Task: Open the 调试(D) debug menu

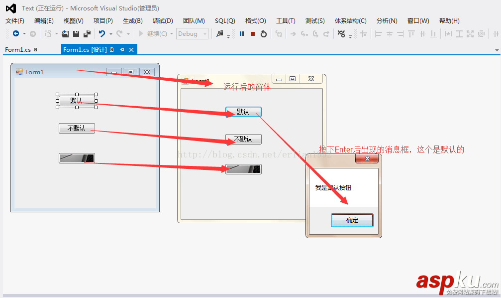Action: 162,20
